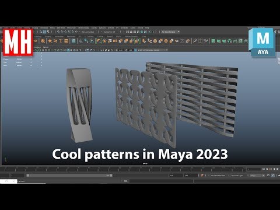Click the teal grid-lines shelf icon
The height and width of the screenshot is (210, 280).
[73, 41]
